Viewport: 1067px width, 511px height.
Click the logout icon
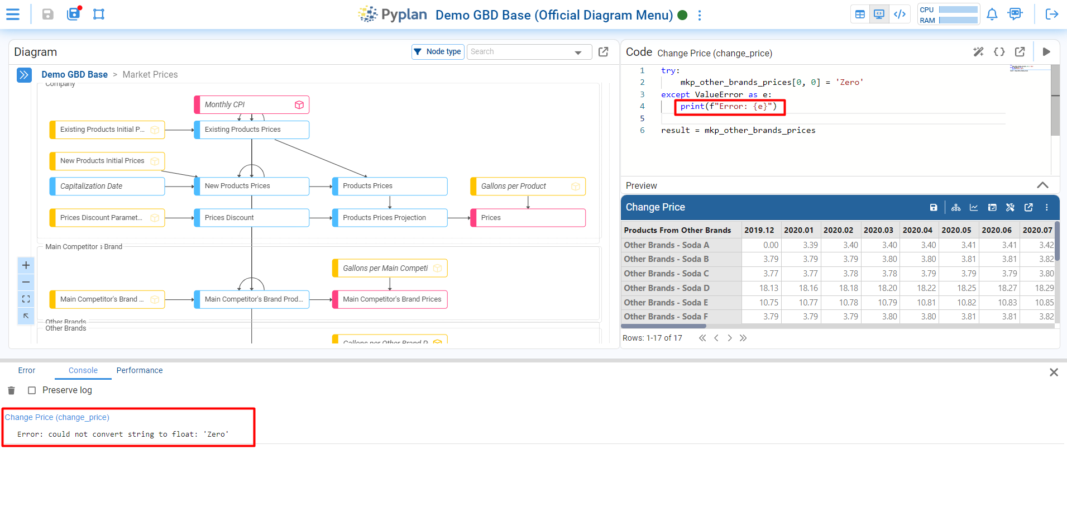point(1051,15)
